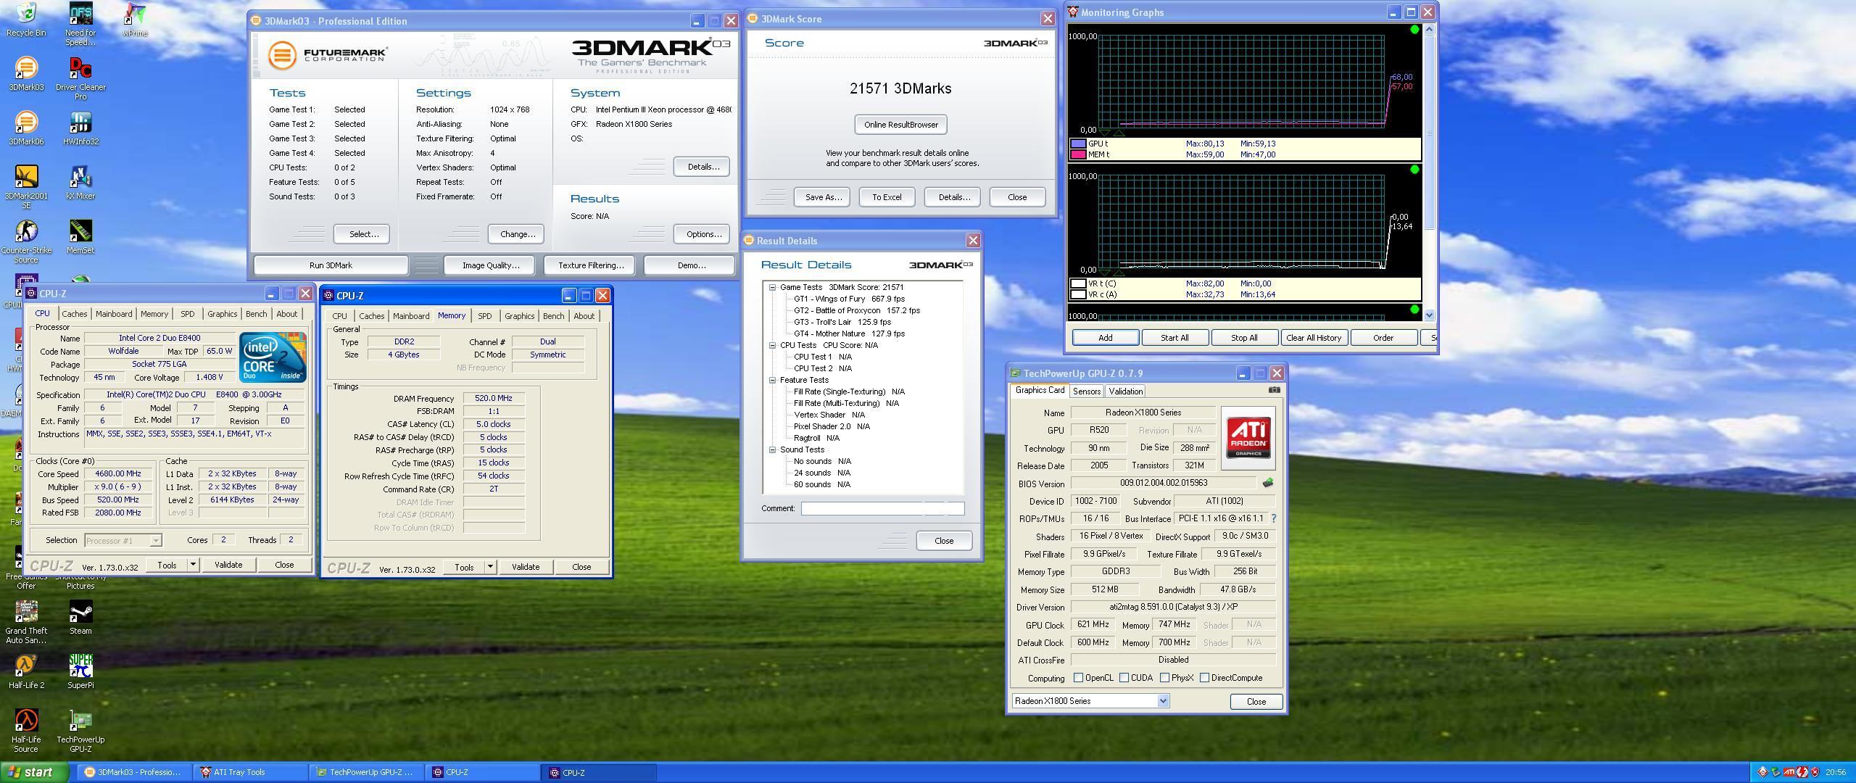Click the GPU-Z screenshot camera icon
Screen dimensions: 1856x783
[1274, 390]
